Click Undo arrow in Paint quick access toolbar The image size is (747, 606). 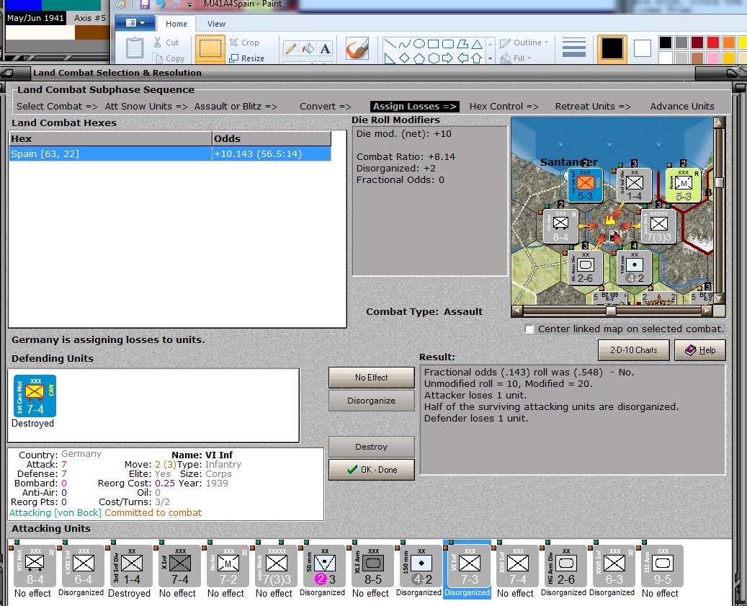161,5
